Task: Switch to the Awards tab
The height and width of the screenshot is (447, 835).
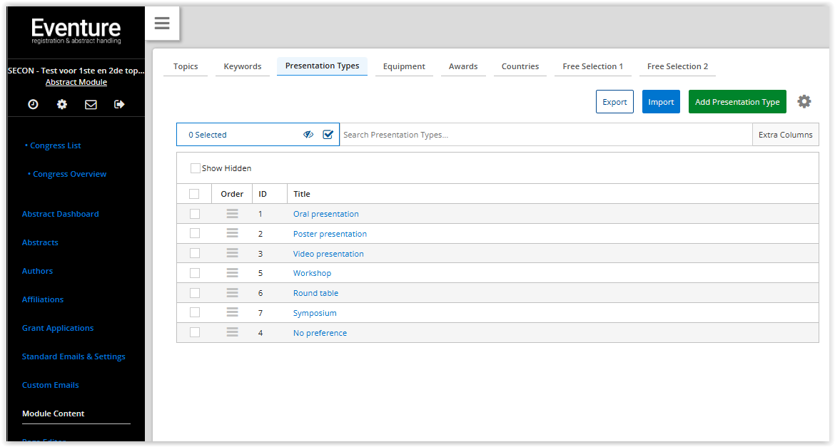Action: (x=463, y=66)
